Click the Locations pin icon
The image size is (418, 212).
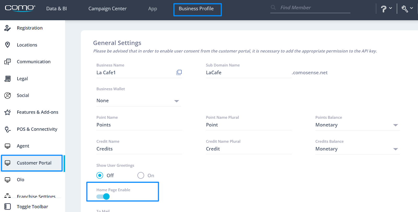tap(8, 45)
